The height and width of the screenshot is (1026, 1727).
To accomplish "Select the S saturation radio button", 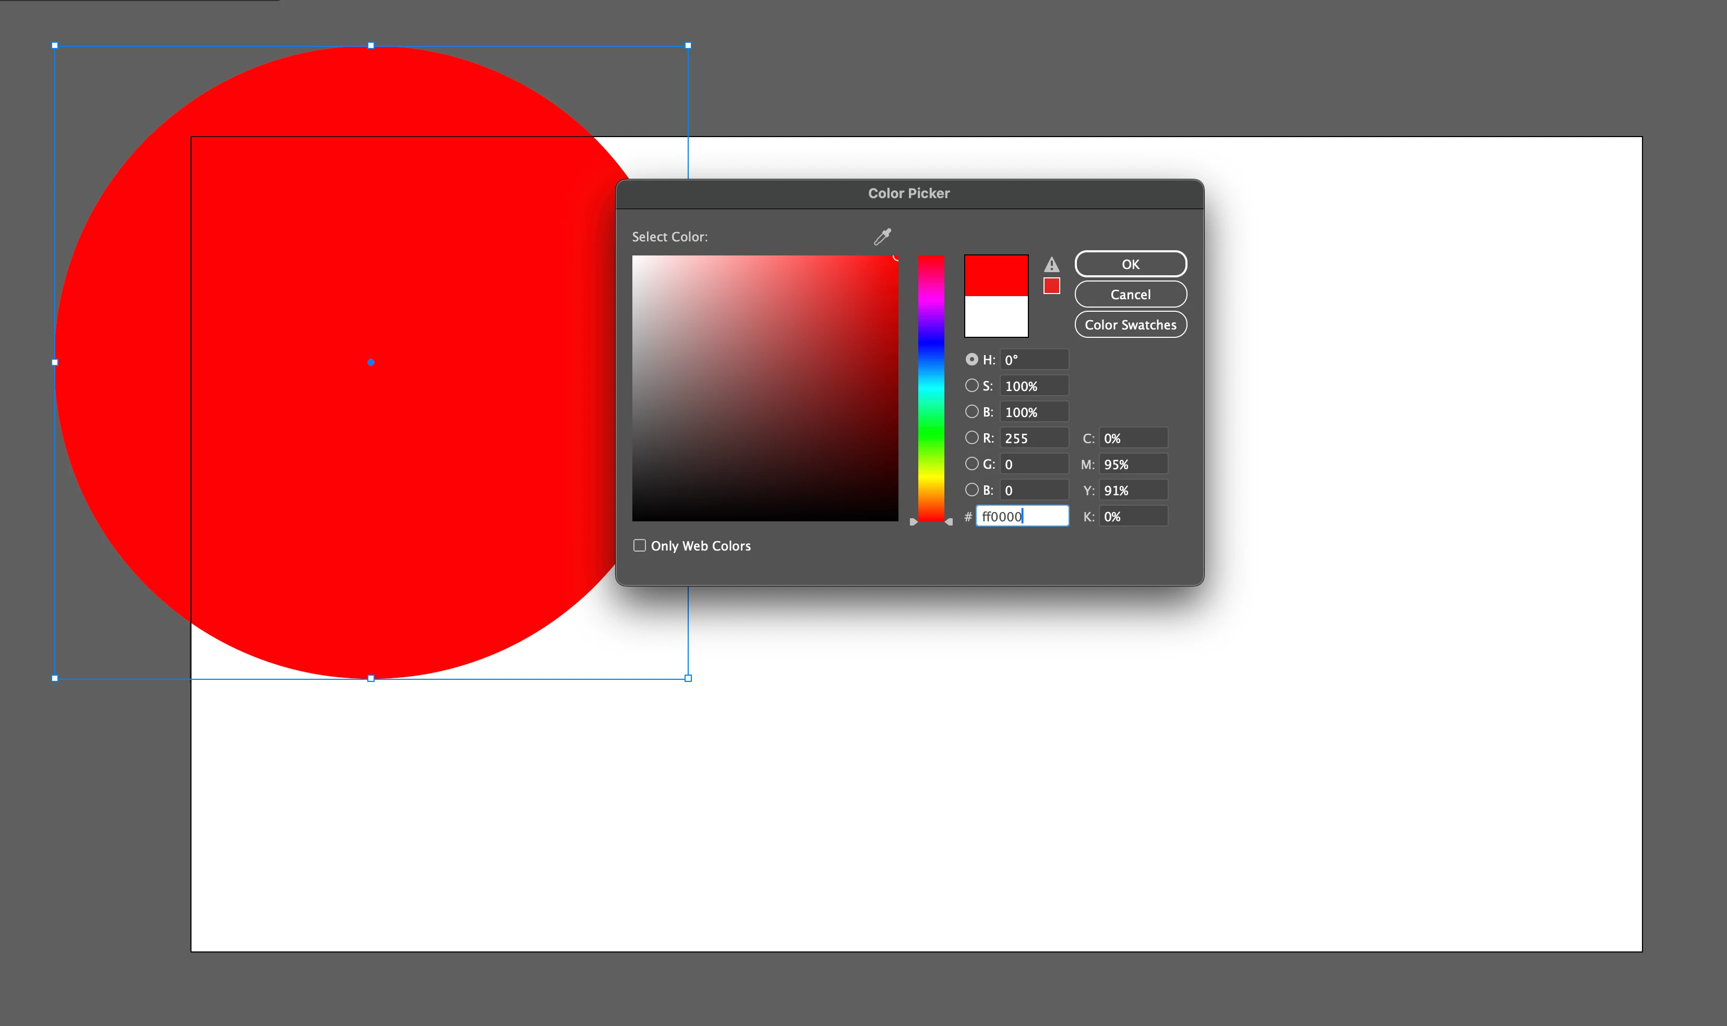I will pyautogui.click(x=972, y=385).
